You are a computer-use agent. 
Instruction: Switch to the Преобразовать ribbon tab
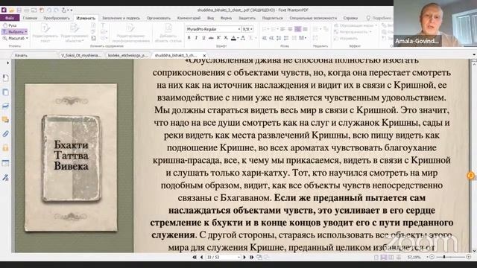coord(57,18)
